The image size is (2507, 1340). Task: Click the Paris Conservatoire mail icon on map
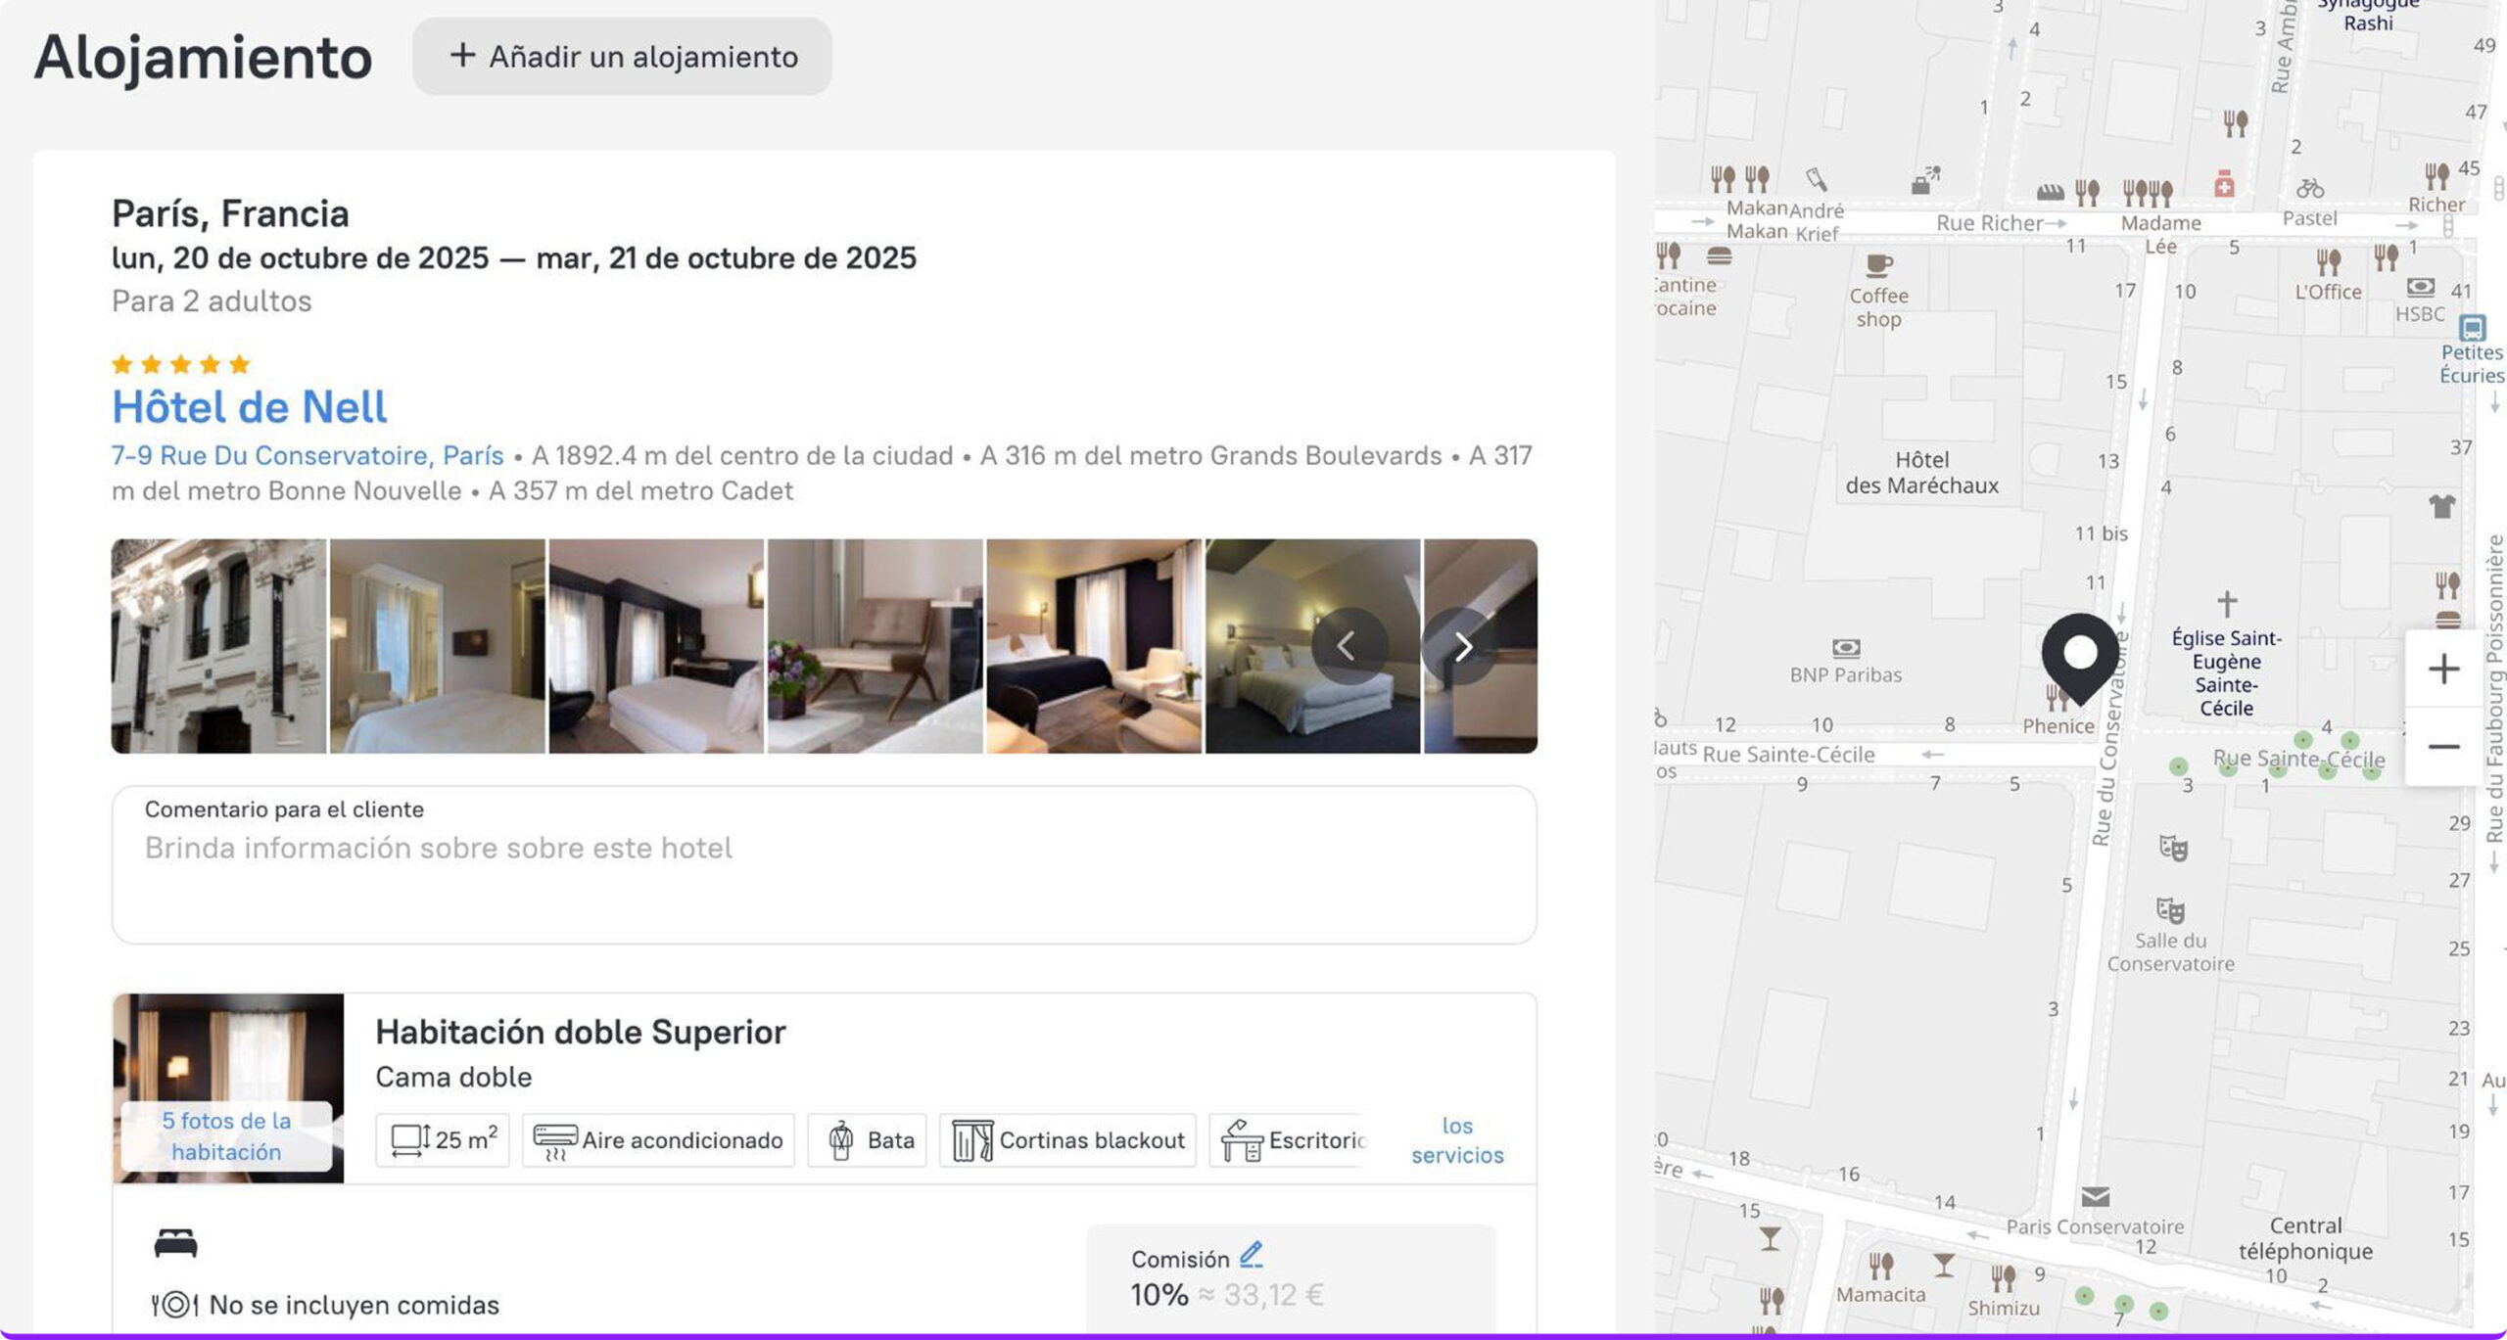[2095, 1196]
